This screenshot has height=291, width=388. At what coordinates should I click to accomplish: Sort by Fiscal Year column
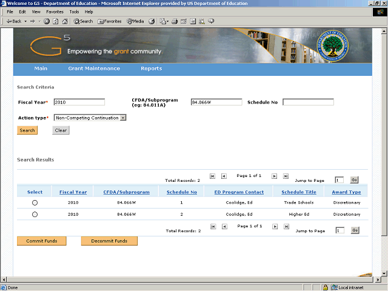[x=73, y=192]
